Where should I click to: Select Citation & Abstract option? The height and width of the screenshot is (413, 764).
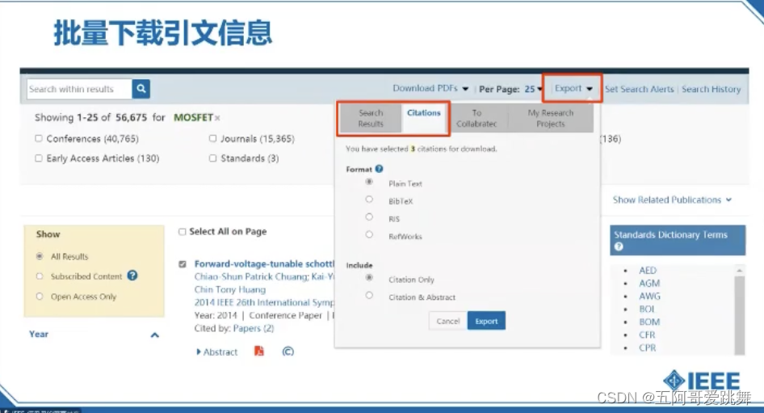[x=369, y=295]
